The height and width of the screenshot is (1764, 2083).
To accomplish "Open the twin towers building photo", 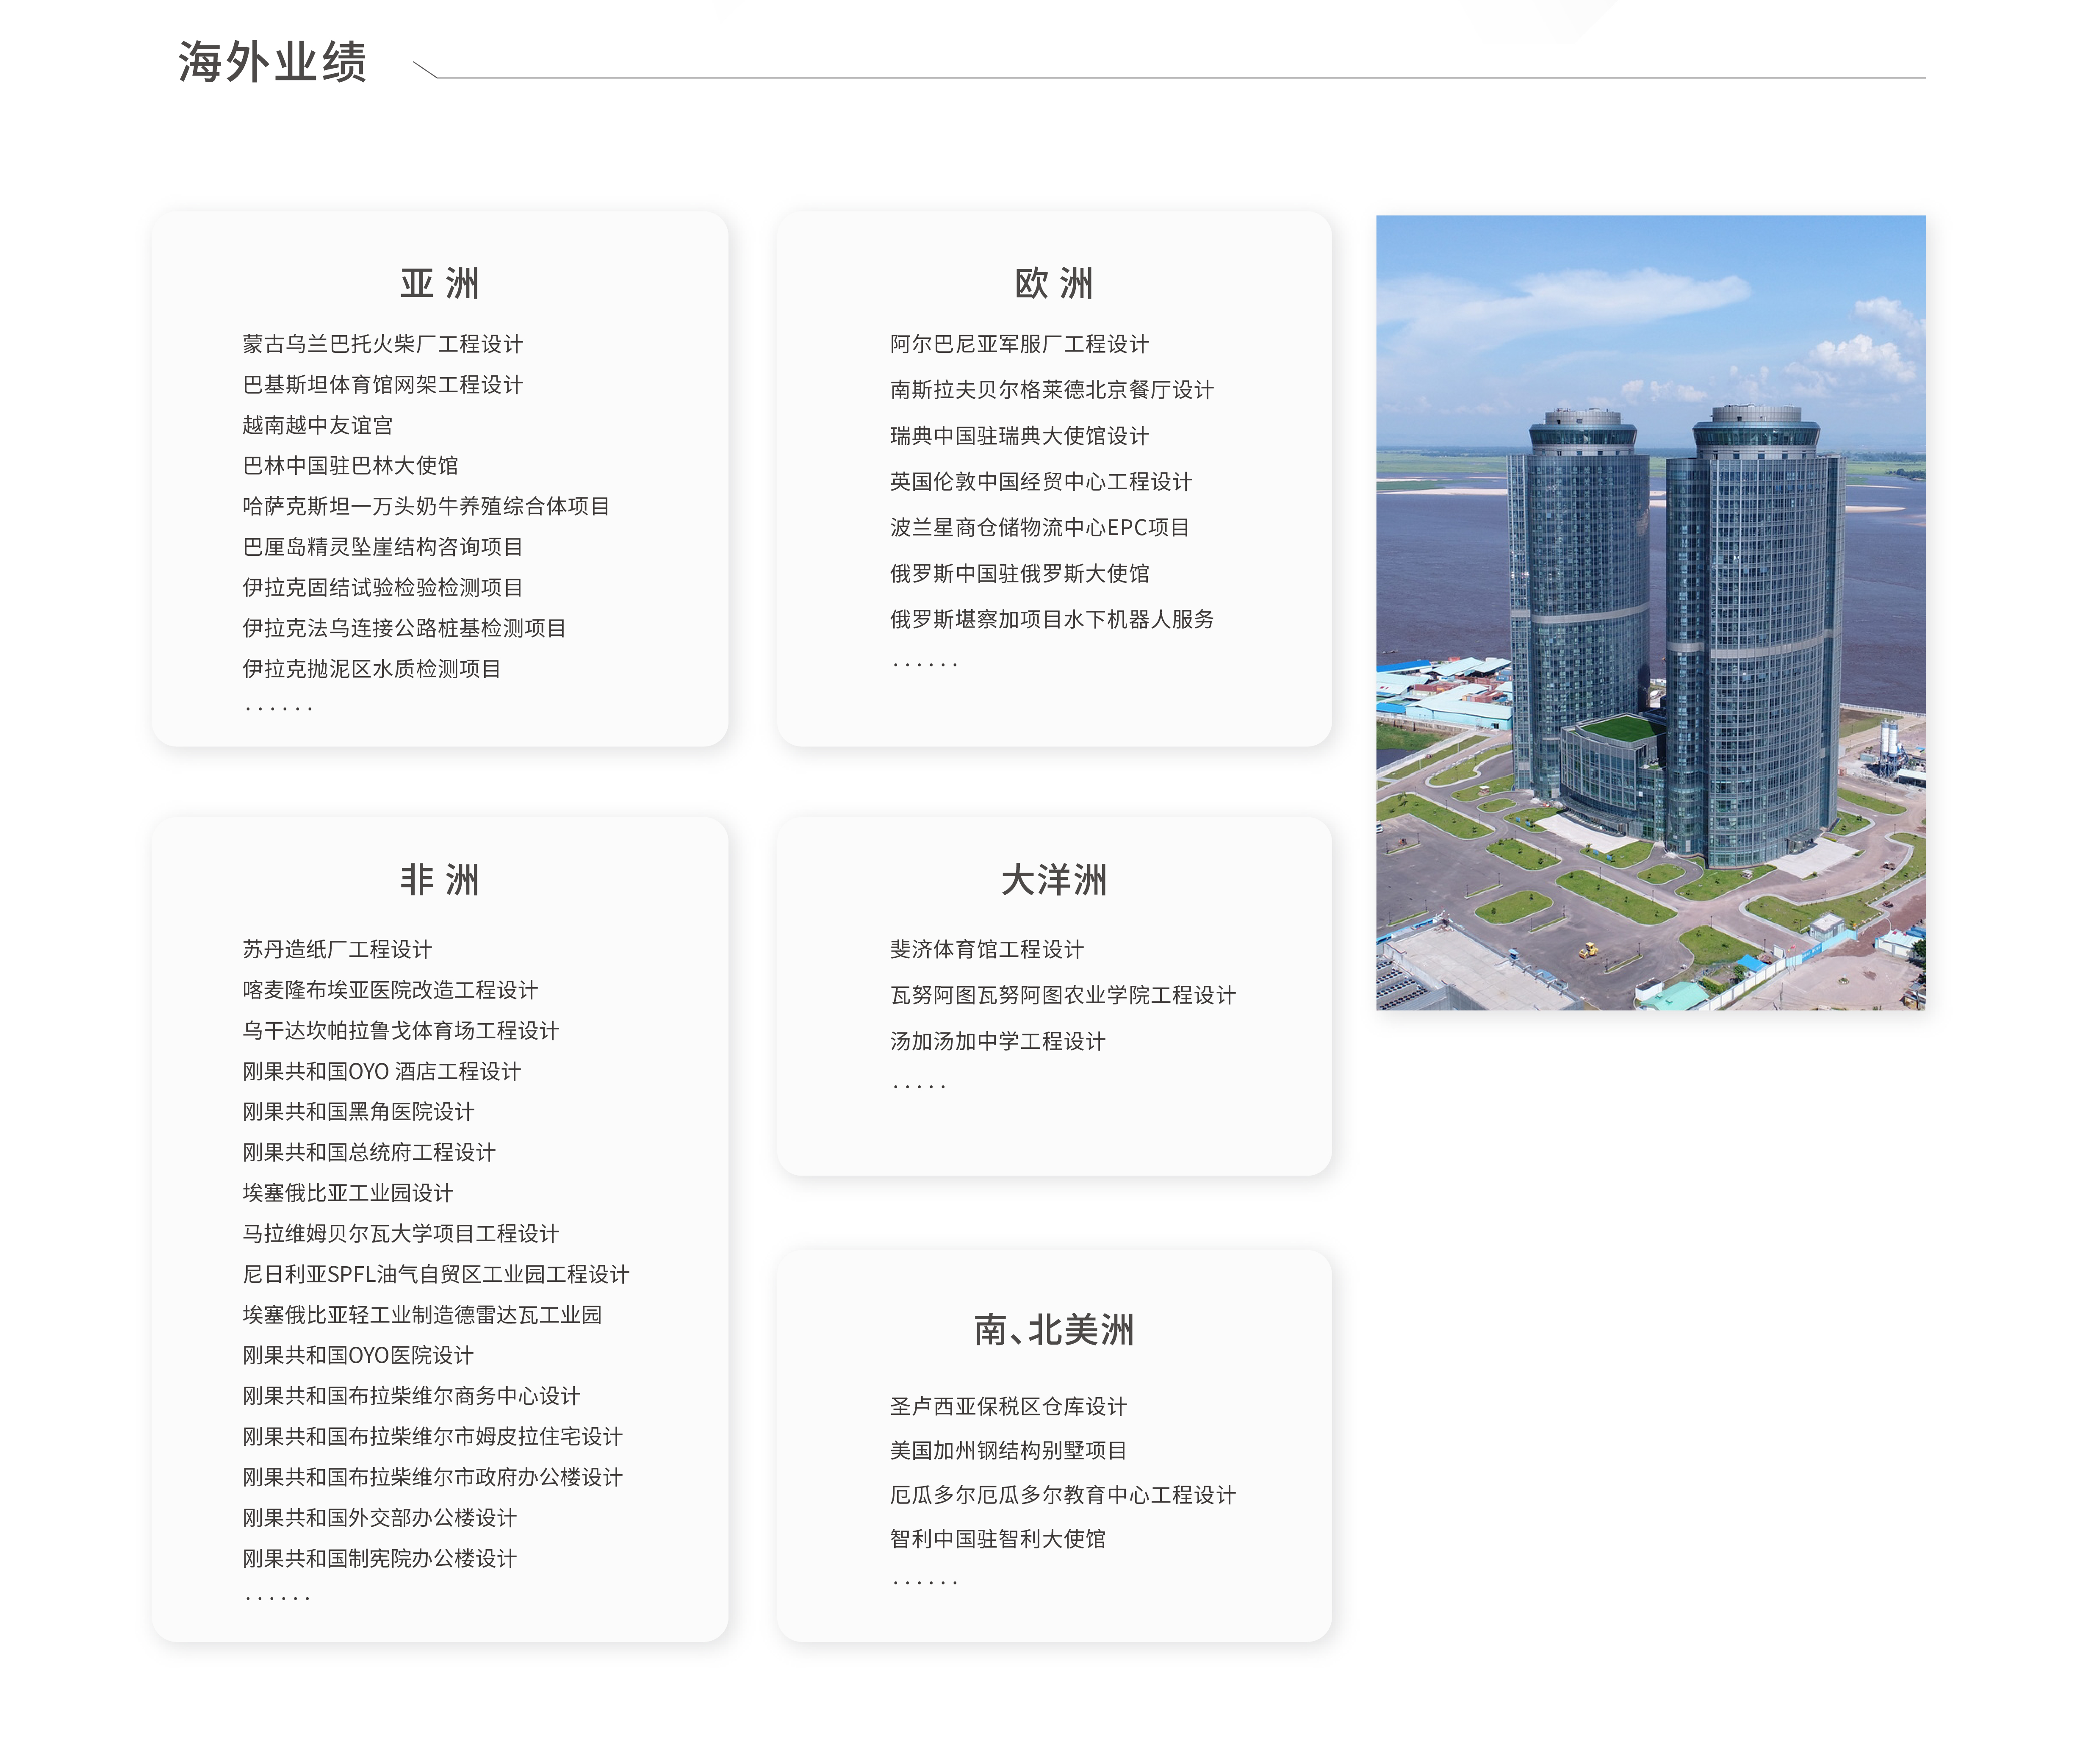I will tap(1649, 612).
